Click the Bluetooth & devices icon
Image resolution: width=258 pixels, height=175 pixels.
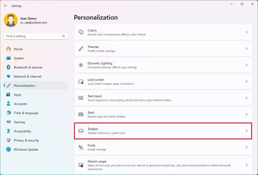(8, 67)
